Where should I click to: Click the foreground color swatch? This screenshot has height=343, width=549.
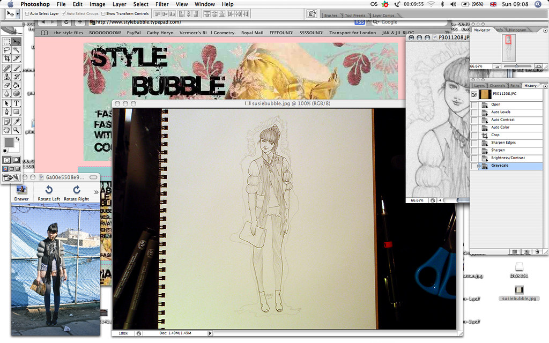click(x=9, y=142)
